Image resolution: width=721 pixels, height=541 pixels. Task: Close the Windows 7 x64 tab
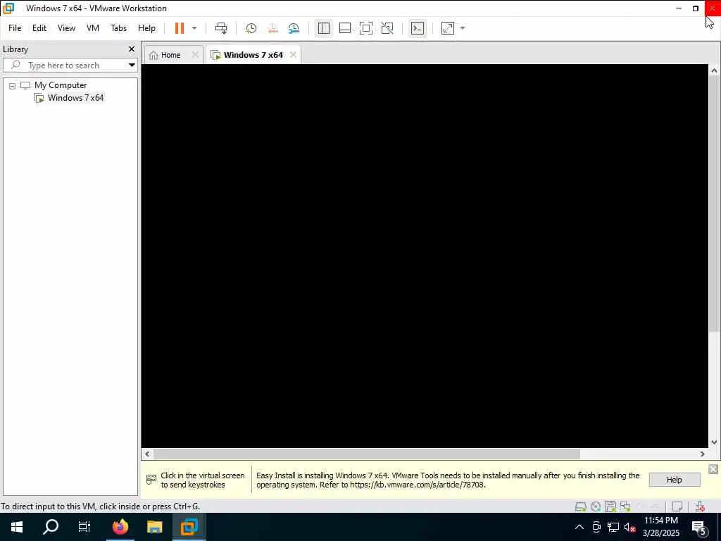[x=293, y=55]
